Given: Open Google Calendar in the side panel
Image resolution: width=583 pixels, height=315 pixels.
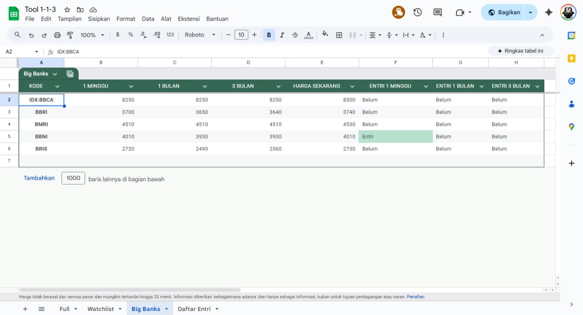Looking at the screenshot, I should pyautogui.click(x=571, y=35).
